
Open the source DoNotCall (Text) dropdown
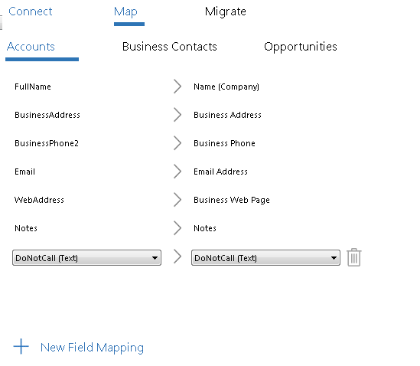click(x=86, y=258)
